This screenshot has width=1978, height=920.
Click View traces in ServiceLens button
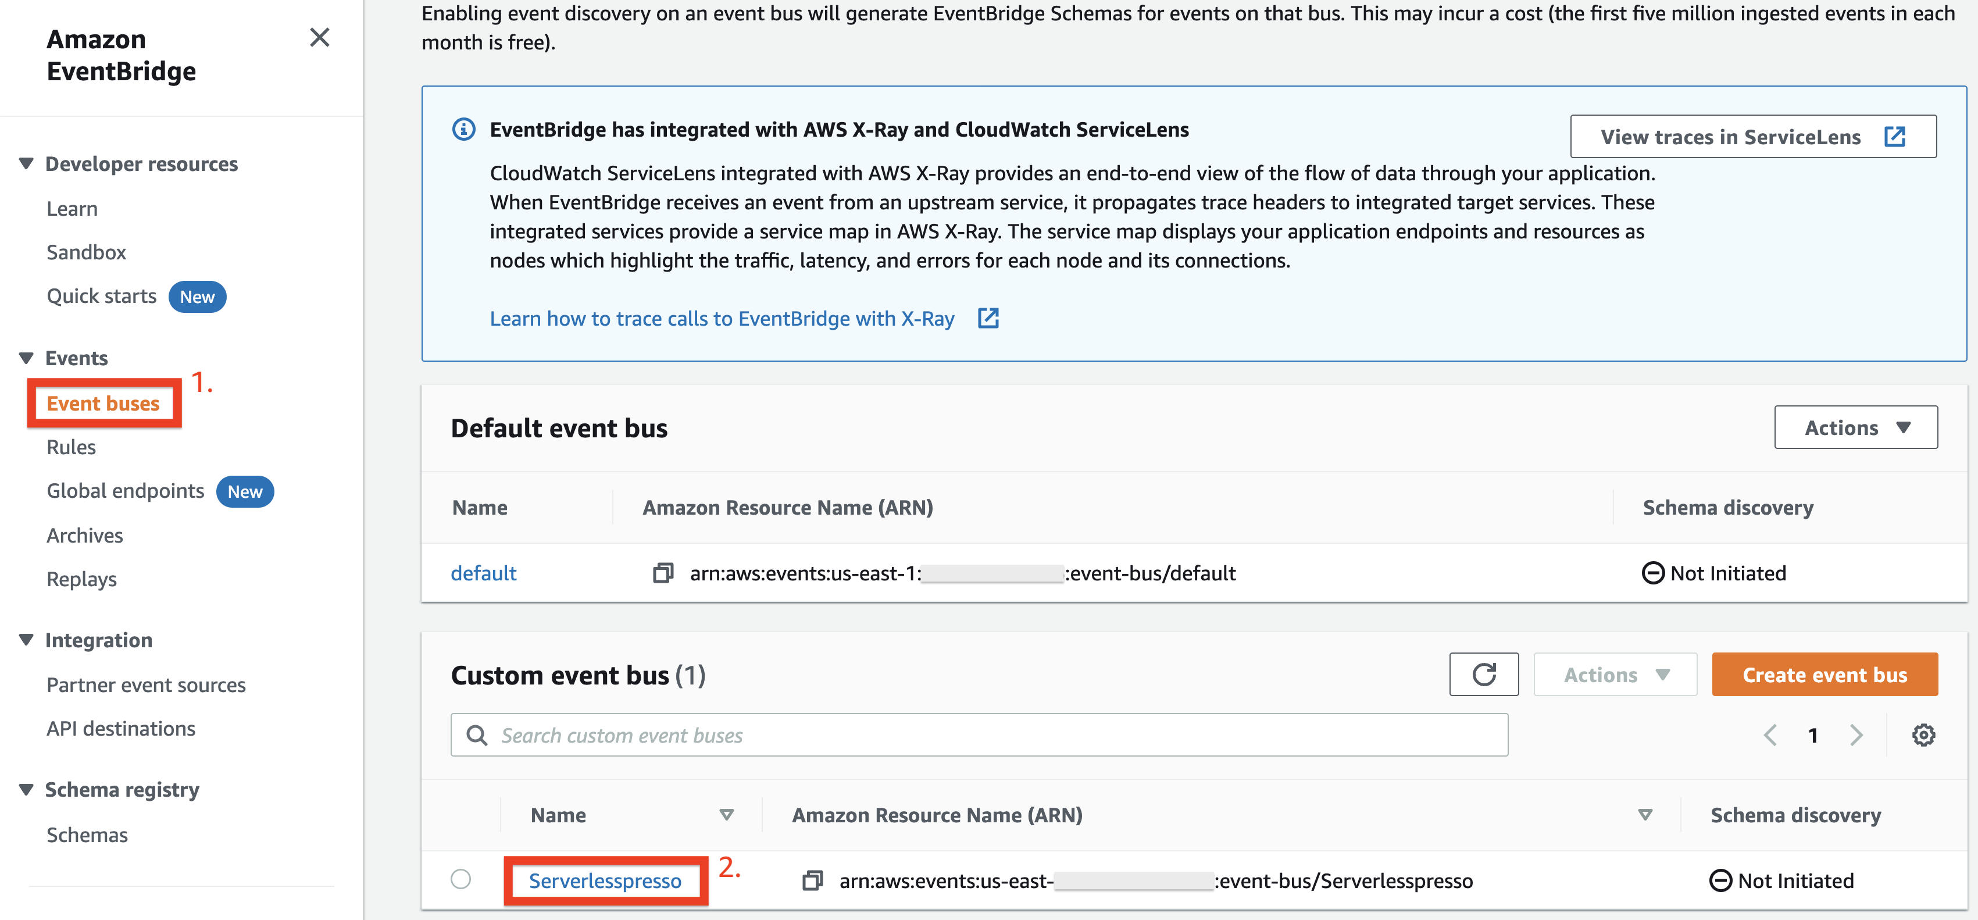point(1753,137)
